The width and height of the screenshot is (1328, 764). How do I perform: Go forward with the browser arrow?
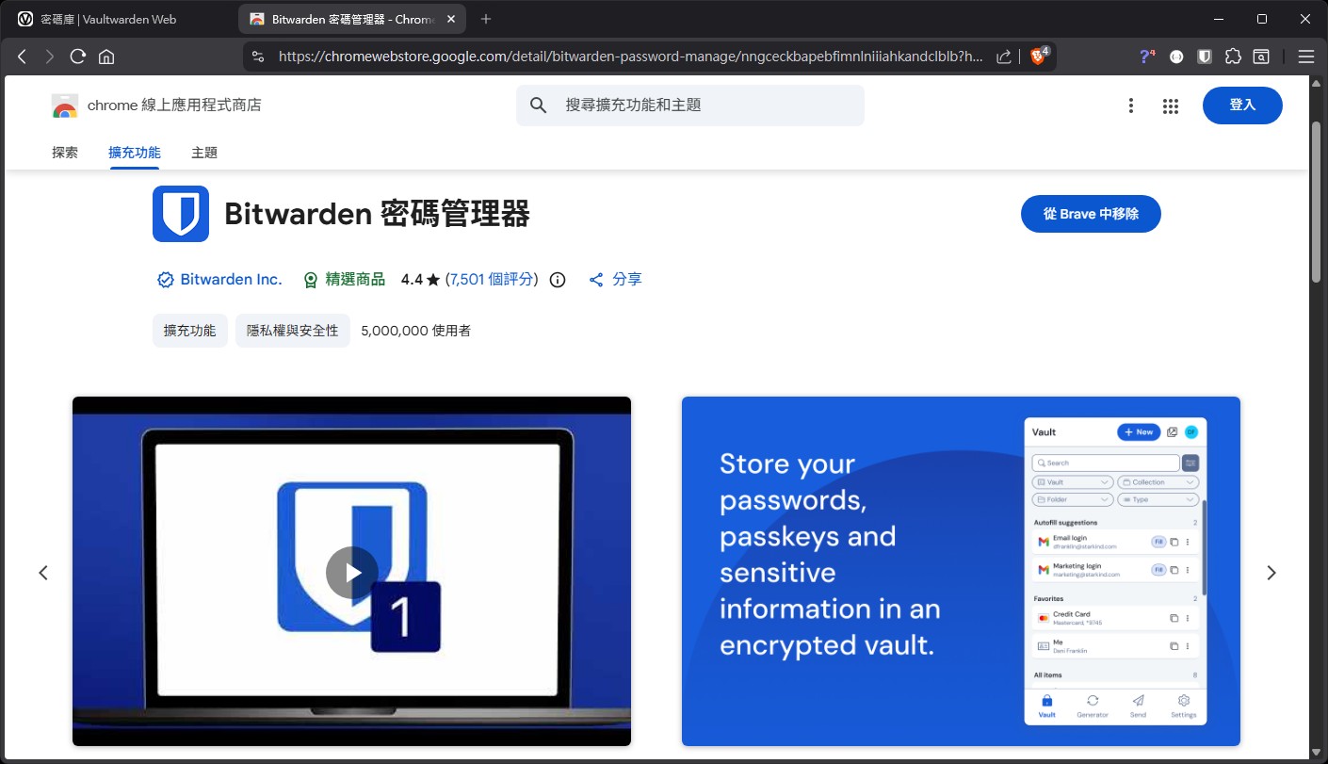(x=50, y=57)
